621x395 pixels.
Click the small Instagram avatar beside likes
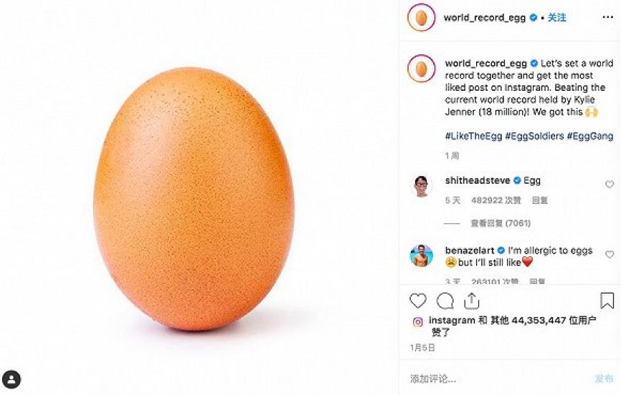click(x=417, y=321)
